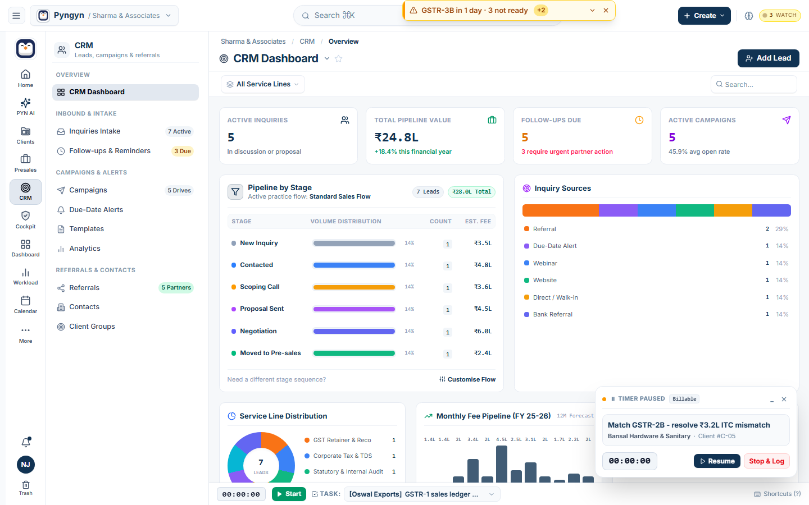The image size is (809, 505).
Task: Click the green Moved to Pre-sales volume bar
Action: (354, 353)
